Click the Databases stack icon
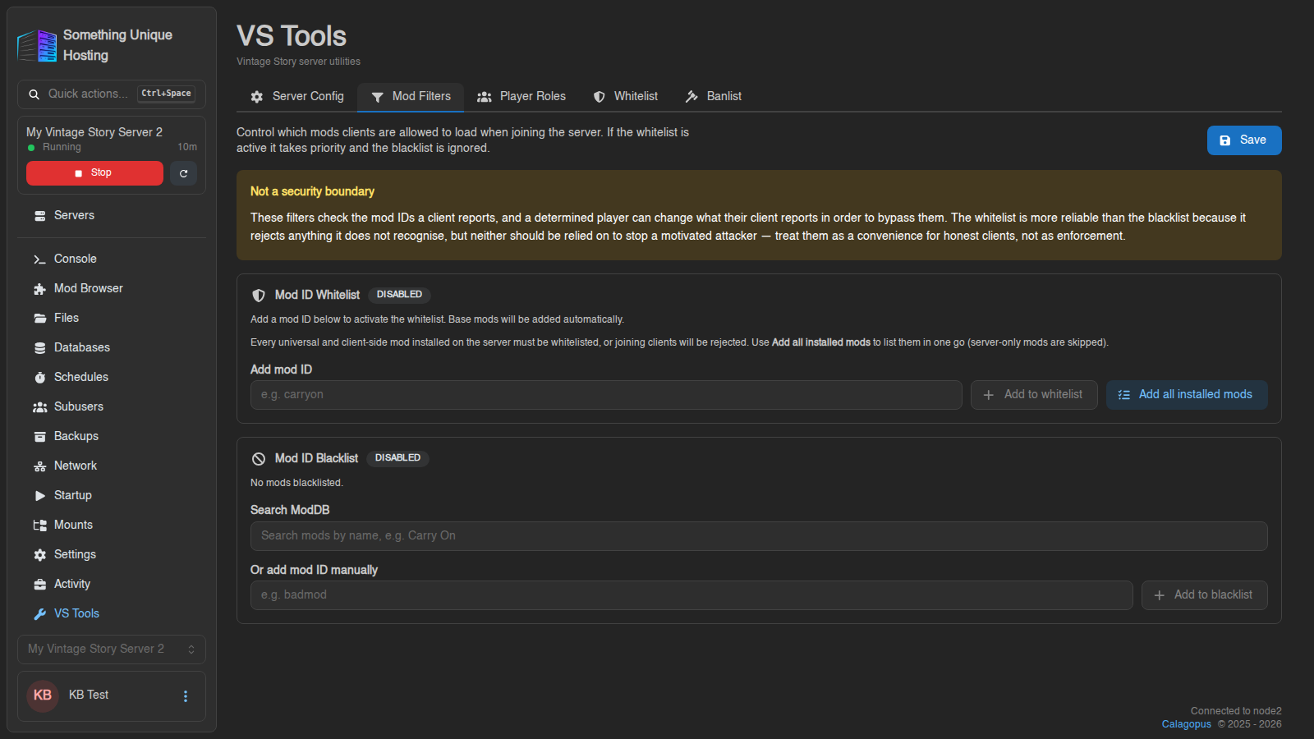The width and height of the screenshot is (1314, 739). (39, 348)
